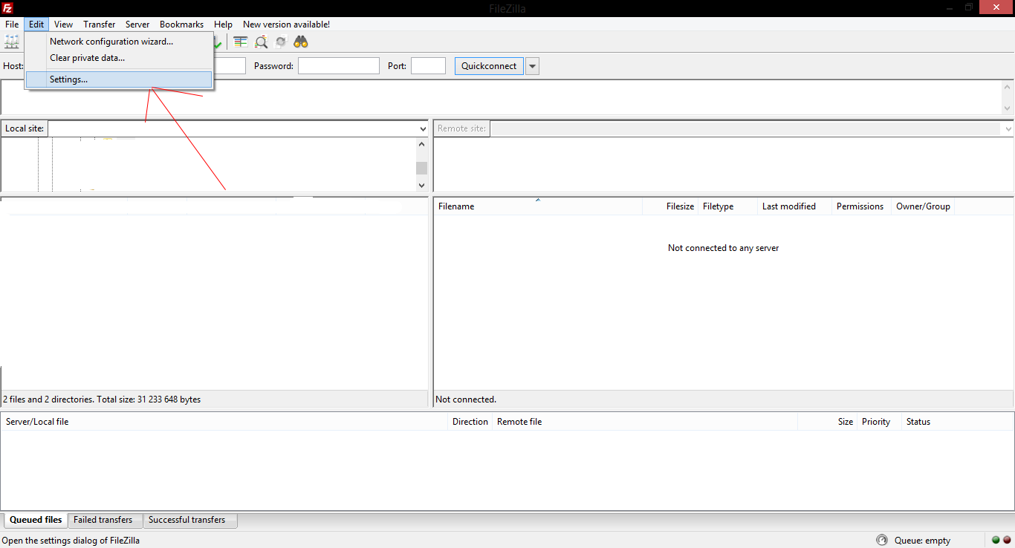Open the Server menu
The width and height of the screenshot is (1015, 548).
(x=137, y=25)
